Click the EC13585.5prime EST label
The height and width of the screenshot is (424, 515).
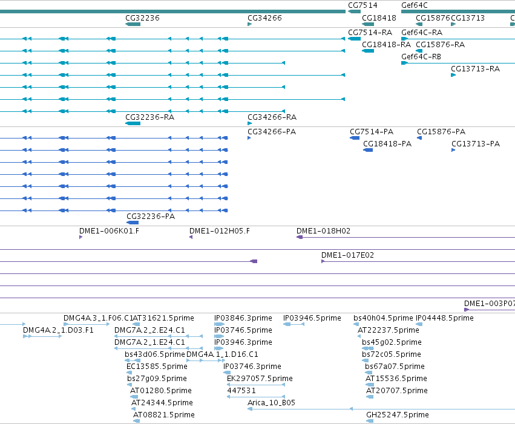pyautogui.click(x=157, y=367)
